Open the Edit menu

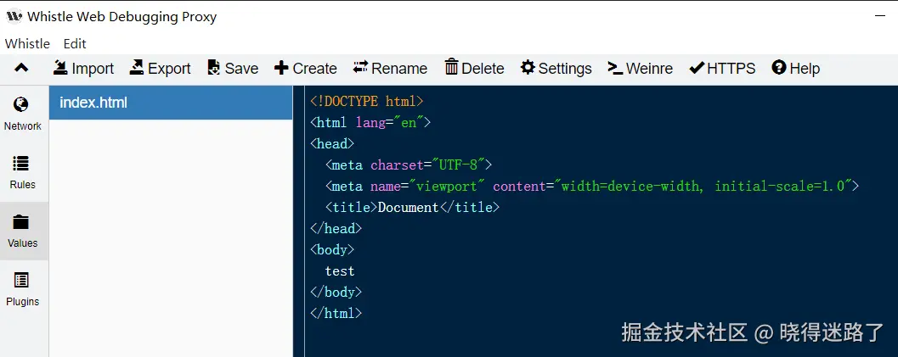pos(75,43)
